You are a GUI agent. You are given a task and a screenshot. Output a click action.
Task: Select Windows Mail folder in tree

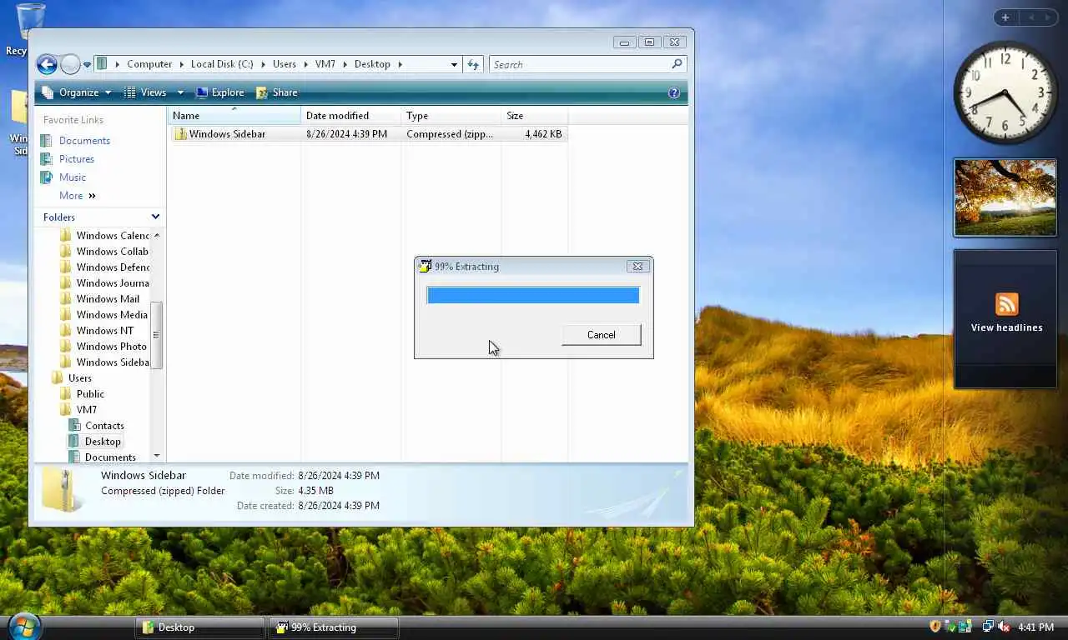pyautogui.click(x=108, y=299)
